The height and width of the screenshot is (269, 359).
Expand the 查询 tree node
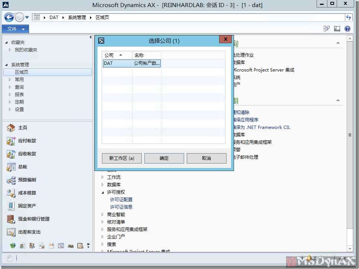tap(10, 87)
